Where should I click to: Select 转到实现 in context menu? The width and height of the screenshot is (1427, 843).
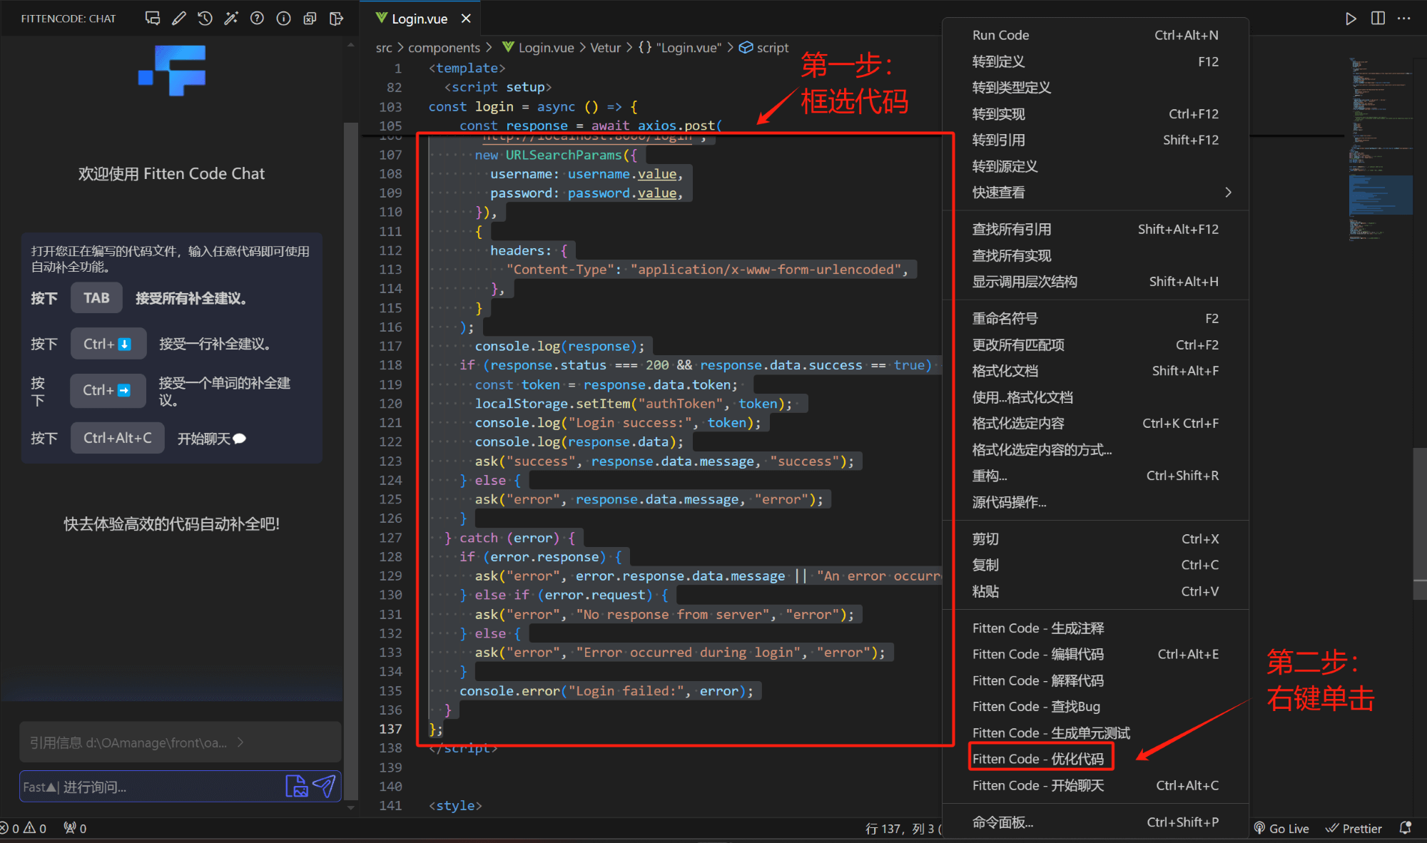coord(1095,114)
